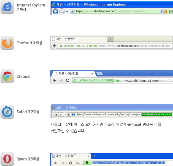Click the Opera green lock security badge

(x=87, y=163)
